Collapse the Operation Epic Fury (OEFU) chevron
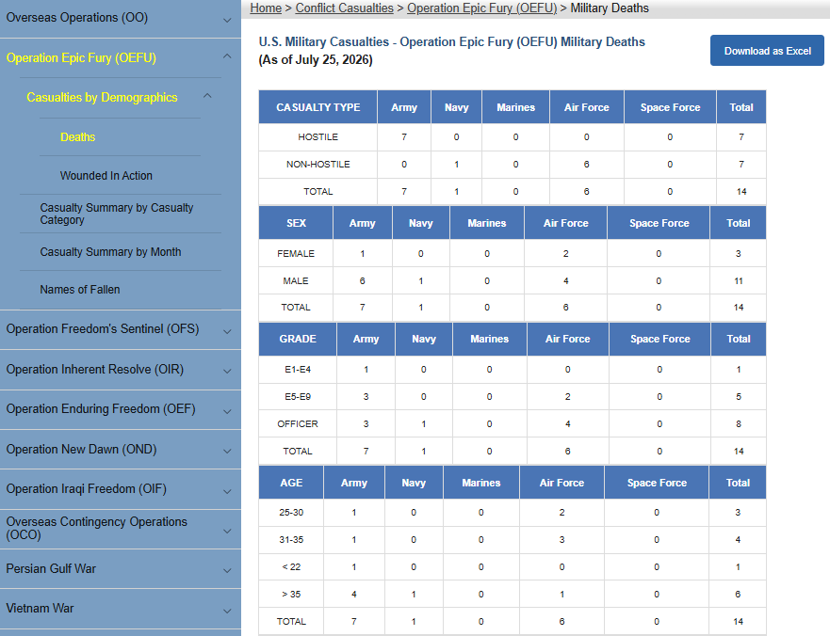Viewport: 830px width, 636px height. click(x=227, y=56)
